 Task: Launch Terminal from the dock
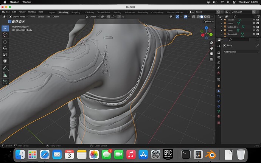point(186,154)
